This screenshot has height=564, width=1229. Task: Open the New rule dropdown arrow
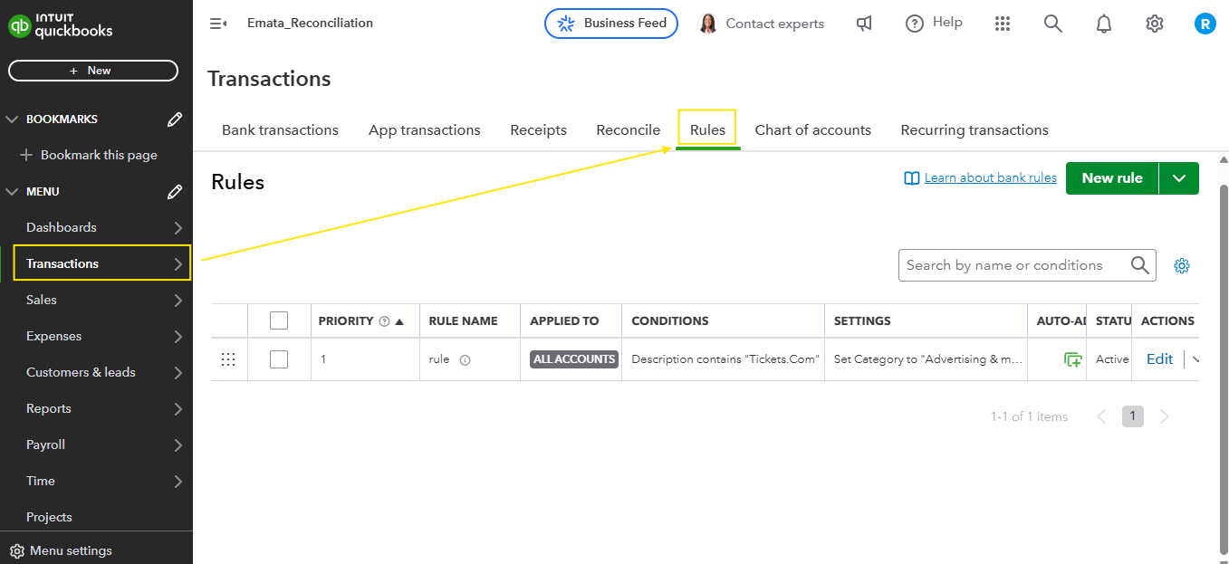point(1179,178)
